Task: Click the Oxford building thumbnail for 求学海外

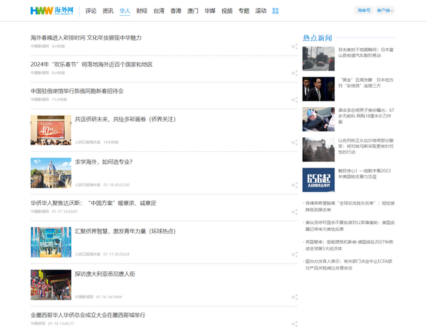Action: pos(50,173)
